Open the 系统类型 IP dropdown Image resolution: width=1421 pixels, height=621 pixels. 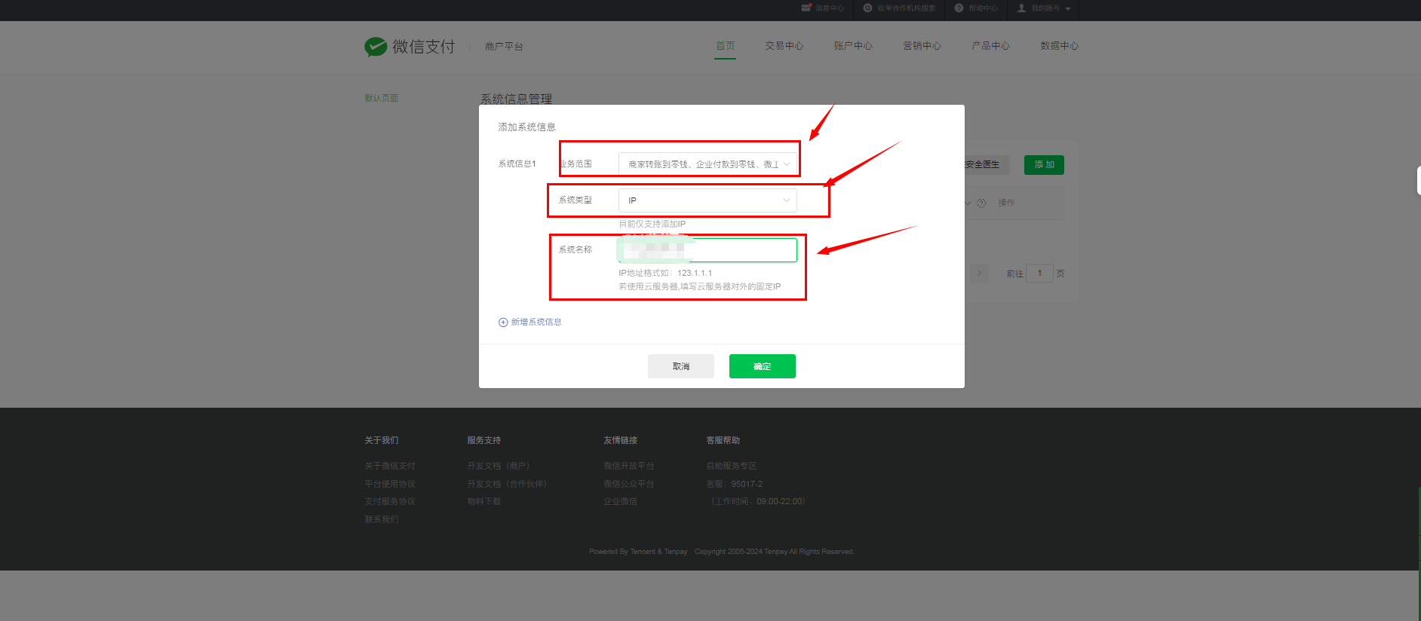pos(707,200)
